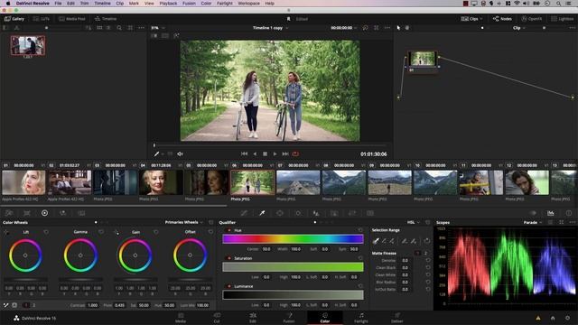Screen dimensions: 578x325
Task: Reset the Offset color wheel
Action: 210,232
